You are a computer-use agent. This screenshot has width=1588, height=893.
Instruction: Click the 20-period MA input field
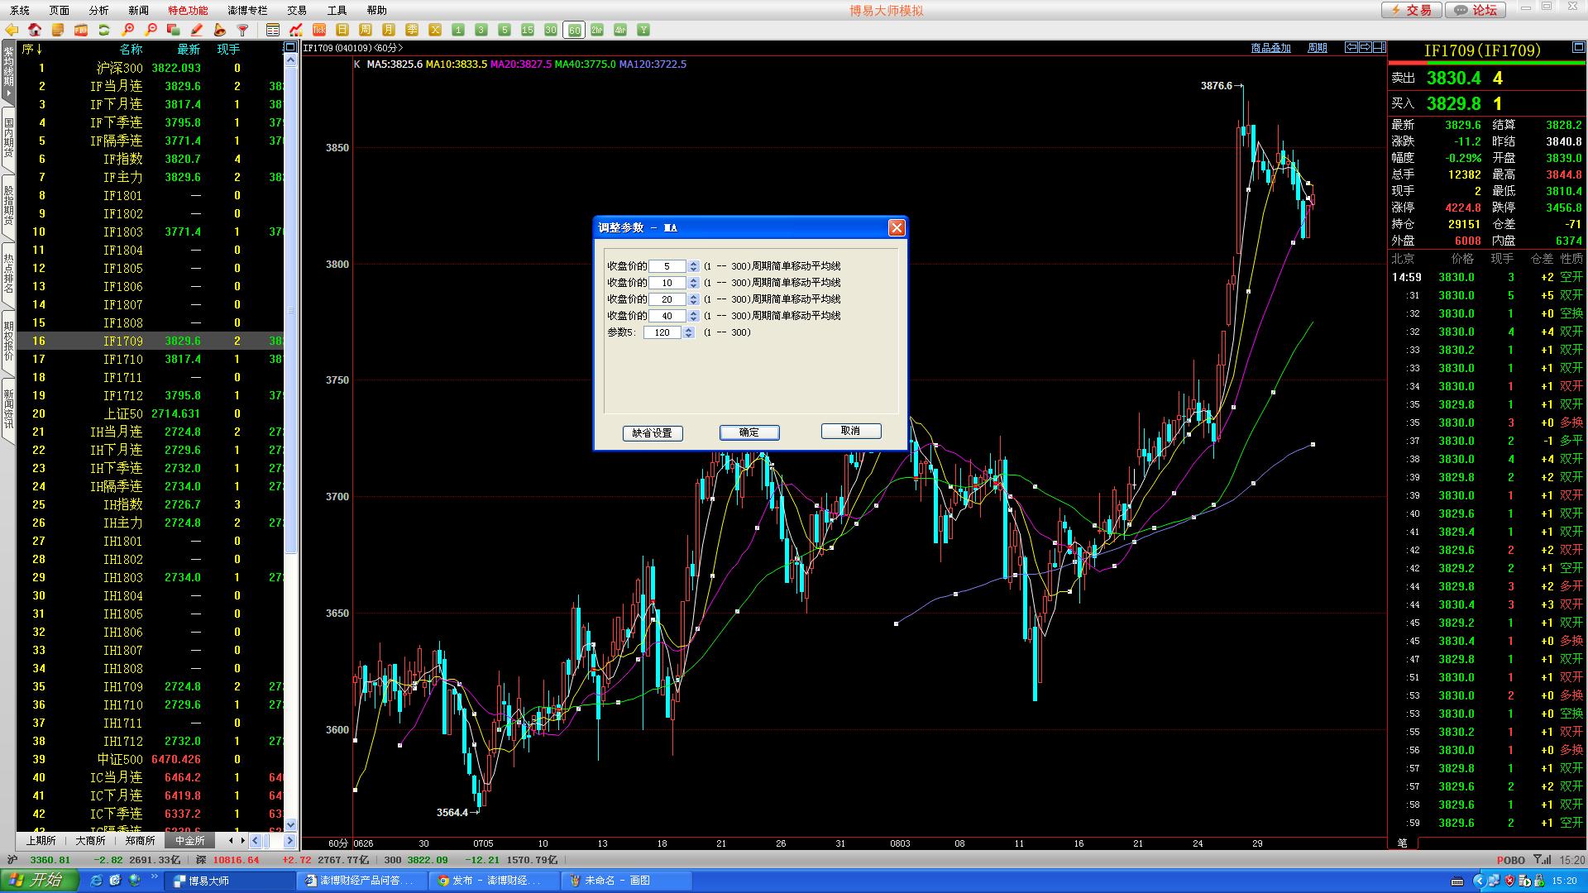[667, 299]
